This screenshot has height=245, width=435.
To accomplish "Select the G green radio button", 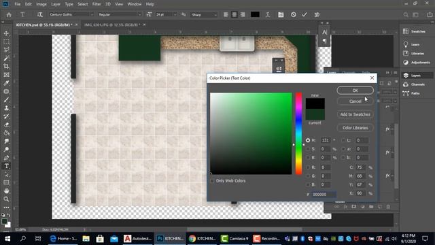I will 308,176.
